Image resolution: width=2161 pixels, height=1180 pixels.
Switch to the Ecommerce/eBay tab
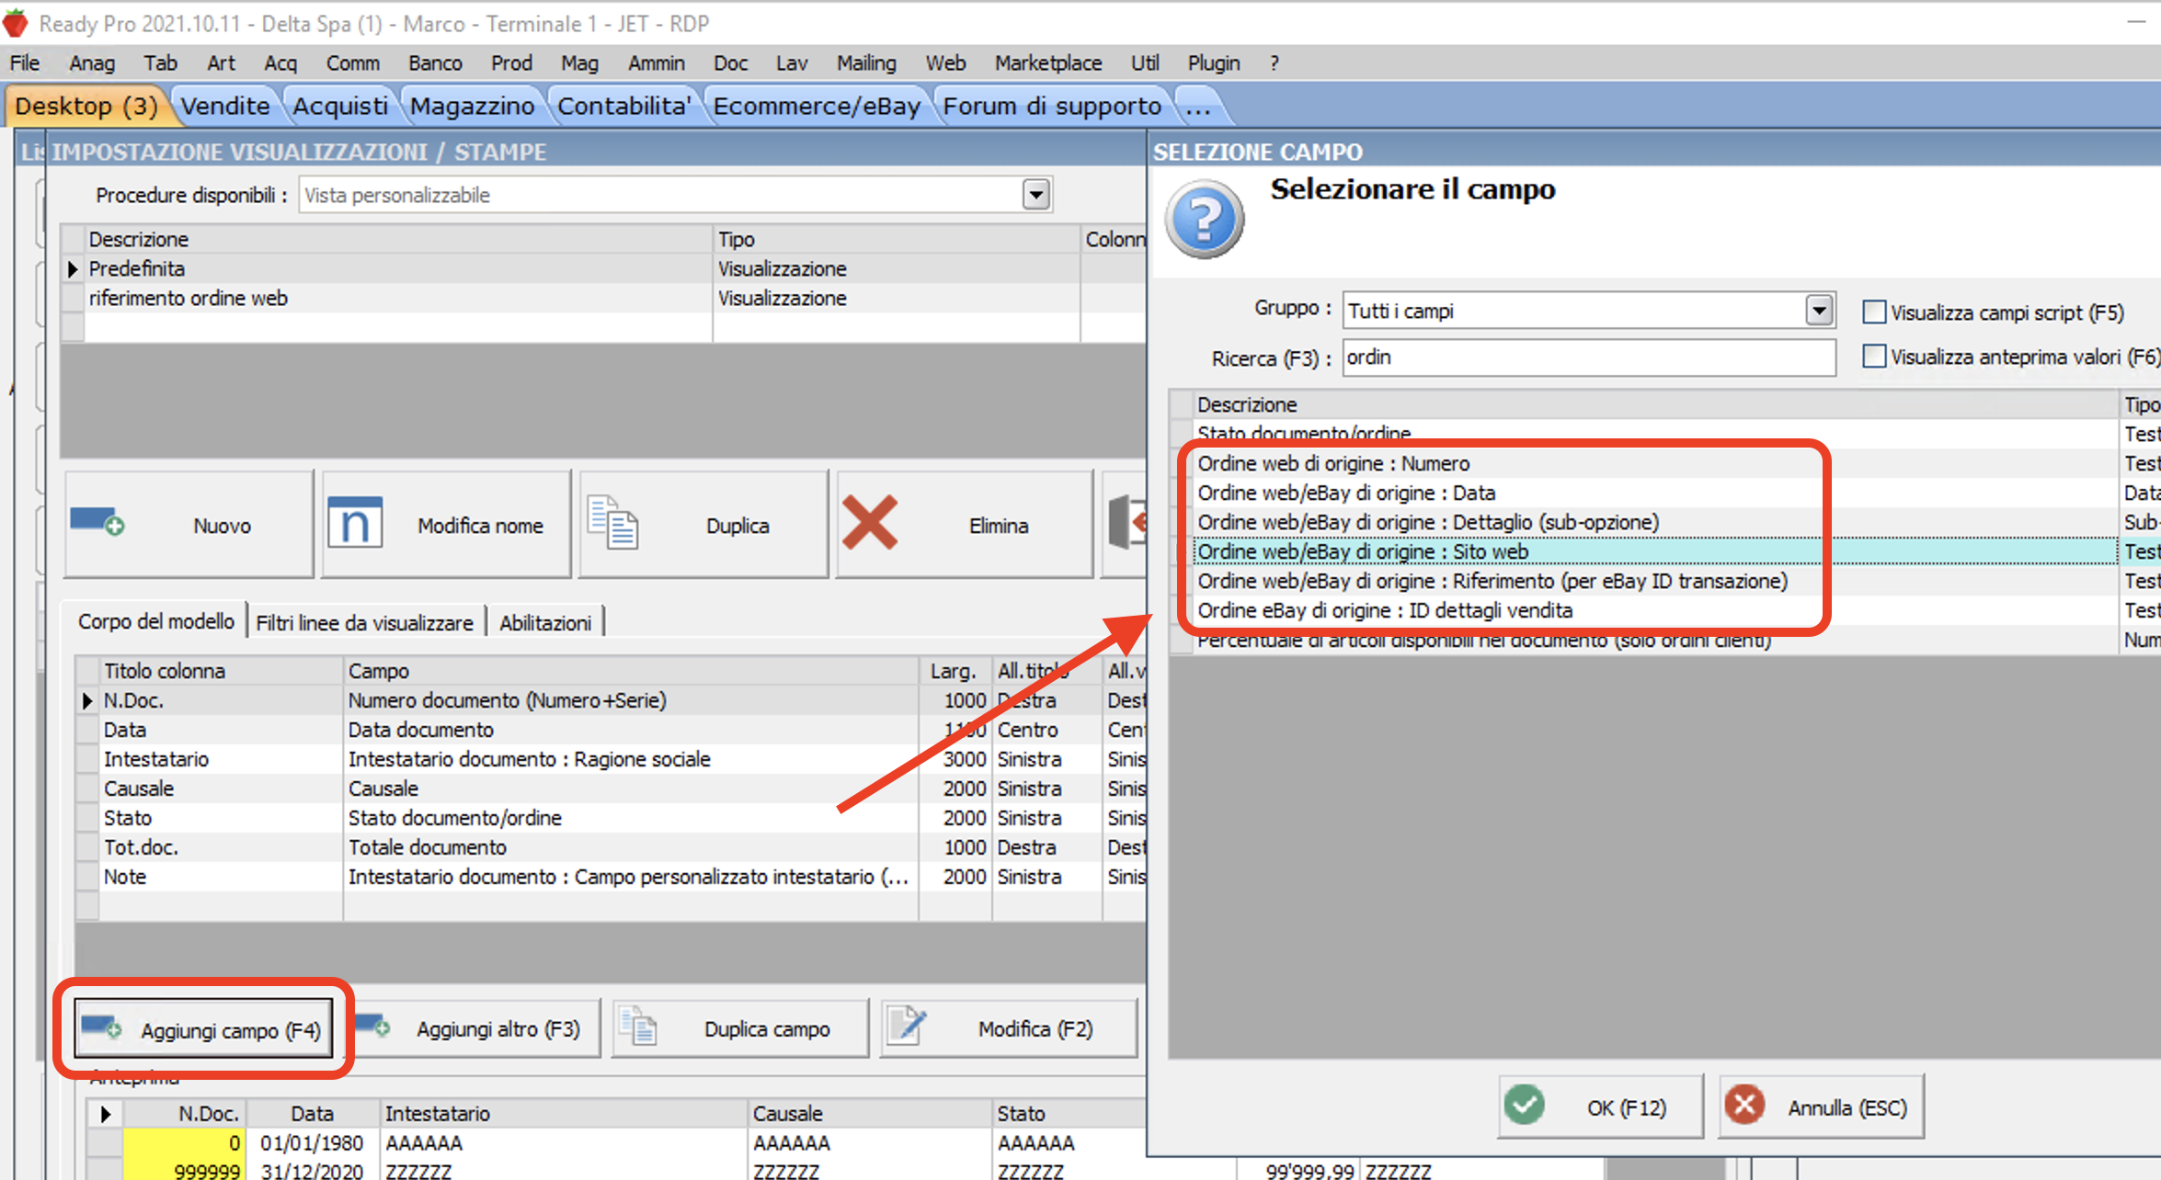(x=818, y=107)
